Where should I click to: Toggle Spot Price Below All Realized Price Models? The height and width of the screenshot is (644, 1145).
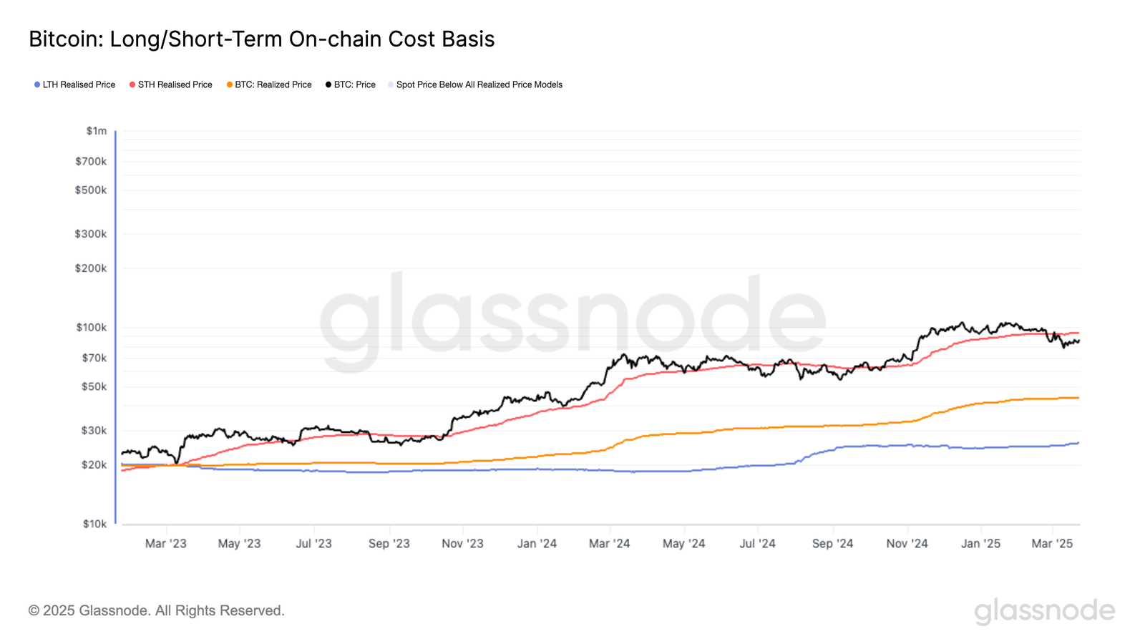point(479,84)
